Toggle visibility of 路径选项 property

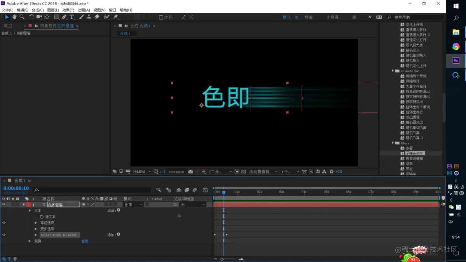(4, 223)
